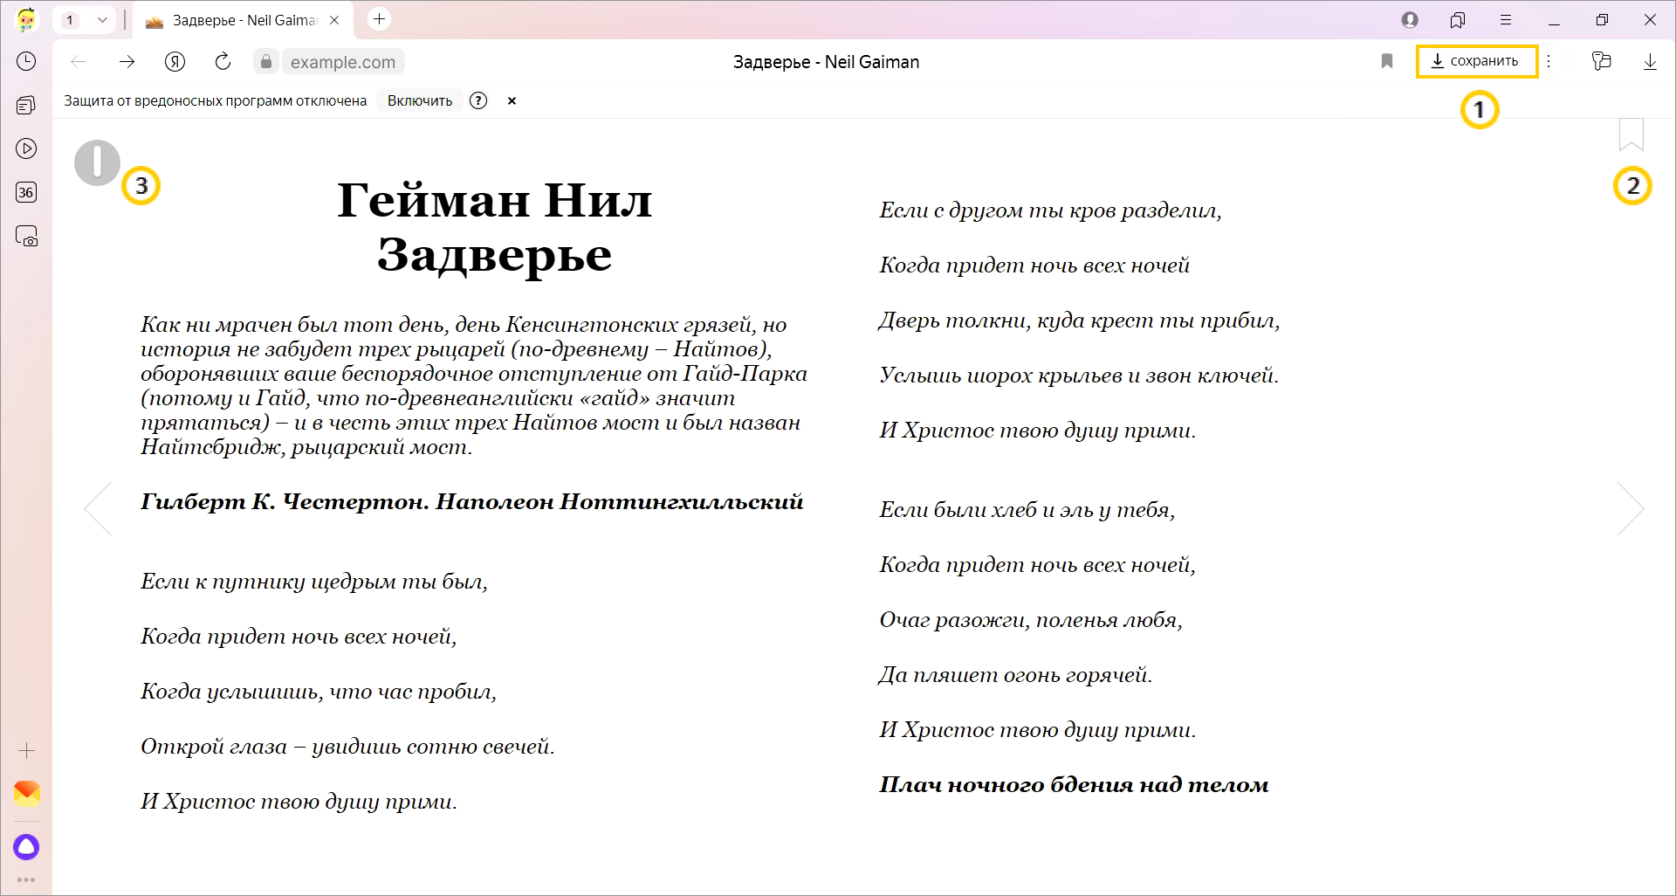Close the Задверье tab
The image size is (1676, 896).
tap(334, 20)
